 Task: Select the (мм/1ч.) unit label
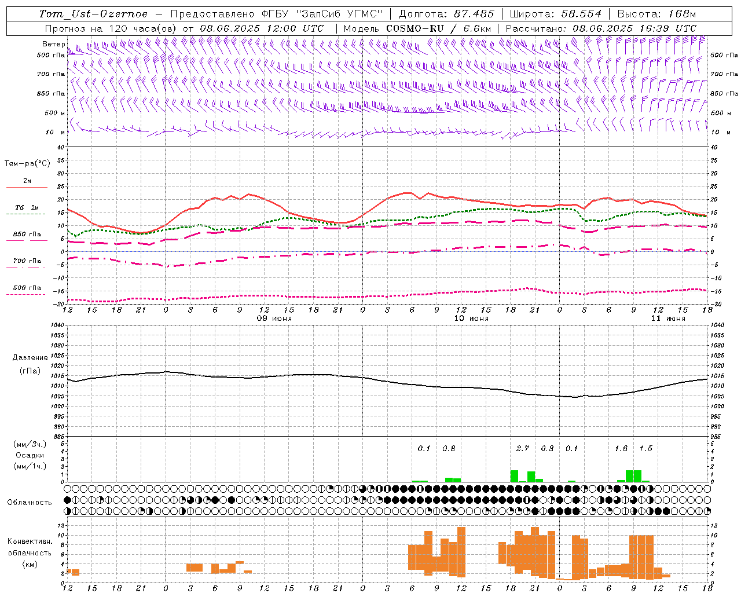pos(30,466)
